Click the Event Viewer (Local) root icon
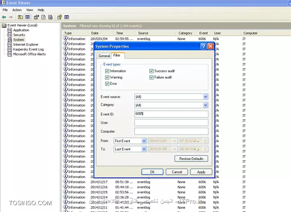Screen dimensions: 291x212 [x=4, y=25]
